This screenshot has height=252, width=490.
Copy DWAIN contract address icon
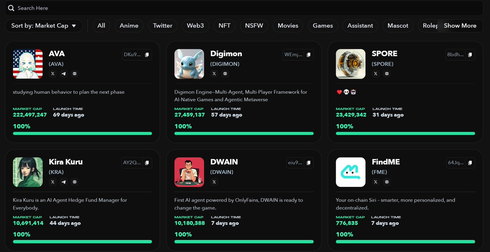pos(309,163)
